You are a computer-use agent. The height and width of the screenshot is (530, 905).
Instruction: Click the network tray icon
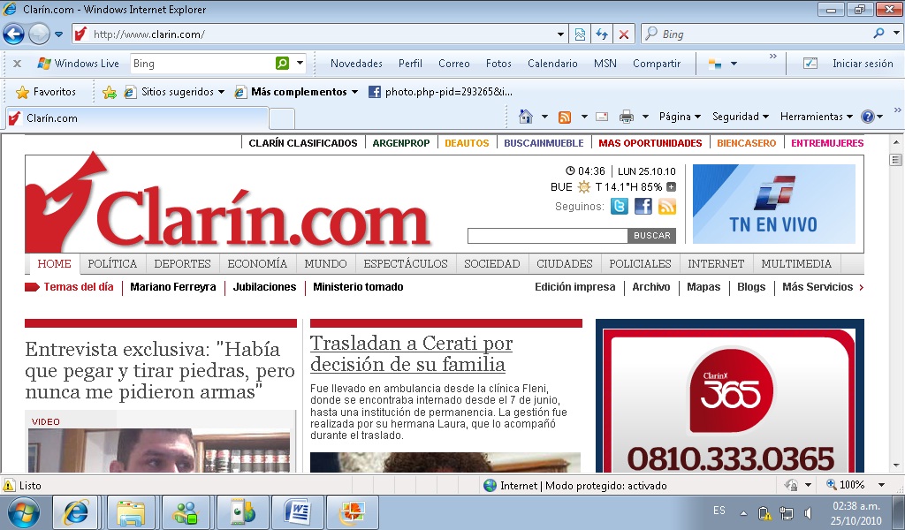[786, 512]
